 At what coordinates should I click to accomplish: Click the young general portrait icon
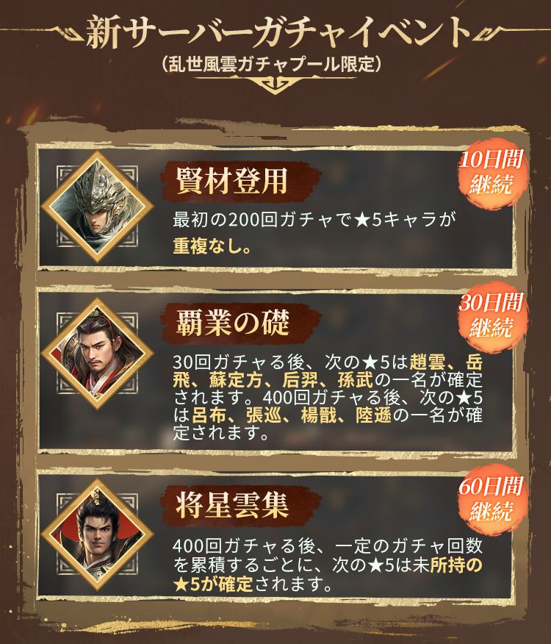click(x=97, y=534)
